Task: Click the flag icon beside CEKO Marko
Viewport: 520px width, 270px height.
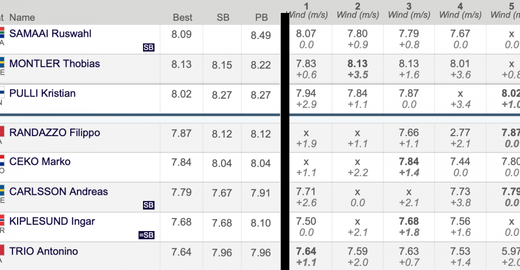Action: (2, 160)
